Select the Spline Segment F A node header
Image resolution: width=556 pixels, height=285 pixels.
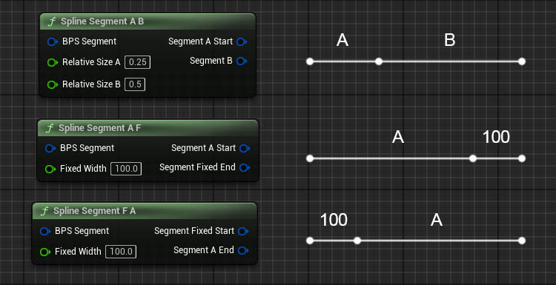[x=145, y=211]
